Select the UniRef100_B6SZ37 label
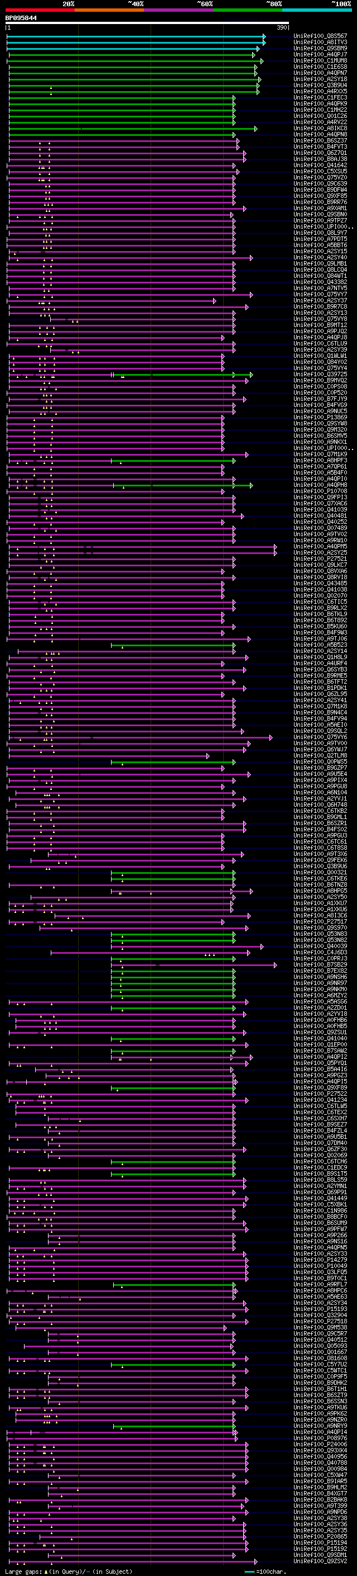The height and width of the screenshot is (1576, 357). 320,141
